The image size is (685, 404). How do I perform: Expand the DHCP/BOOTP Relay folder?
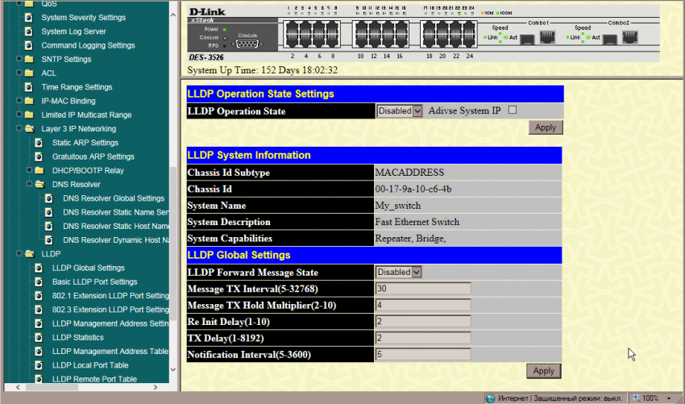[28, 170]
